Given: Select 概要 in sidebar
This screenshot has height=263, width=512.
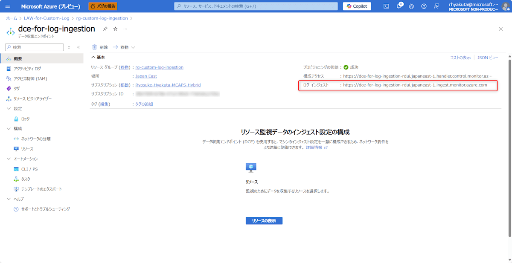Looking at the screenshot, I should point(41,58).
